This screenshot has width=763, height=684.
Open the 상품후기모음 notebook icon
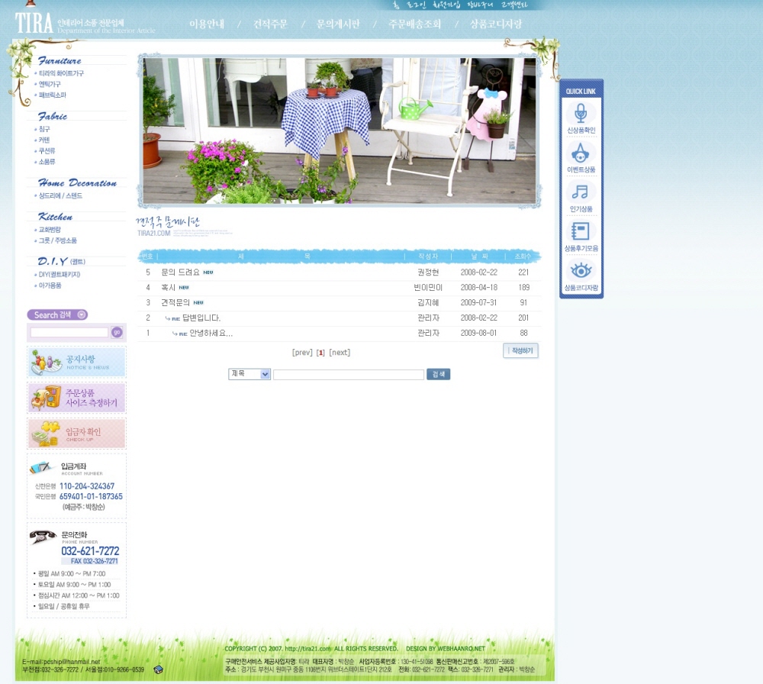(581, 232)
